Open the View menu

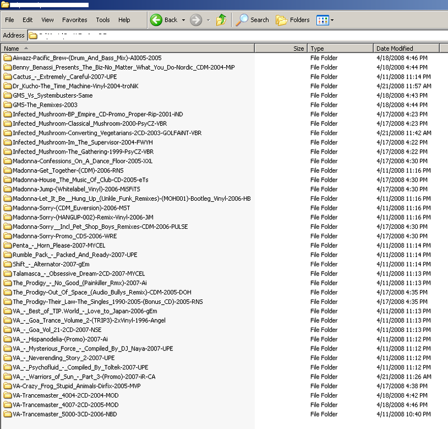point(48,20)
